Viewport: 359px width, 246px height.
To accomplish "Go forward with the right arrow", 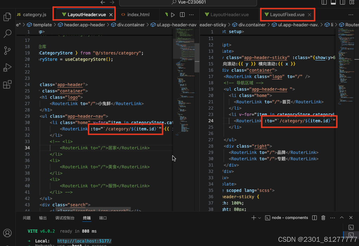I will pyautogui.click(x=112, y=2).
